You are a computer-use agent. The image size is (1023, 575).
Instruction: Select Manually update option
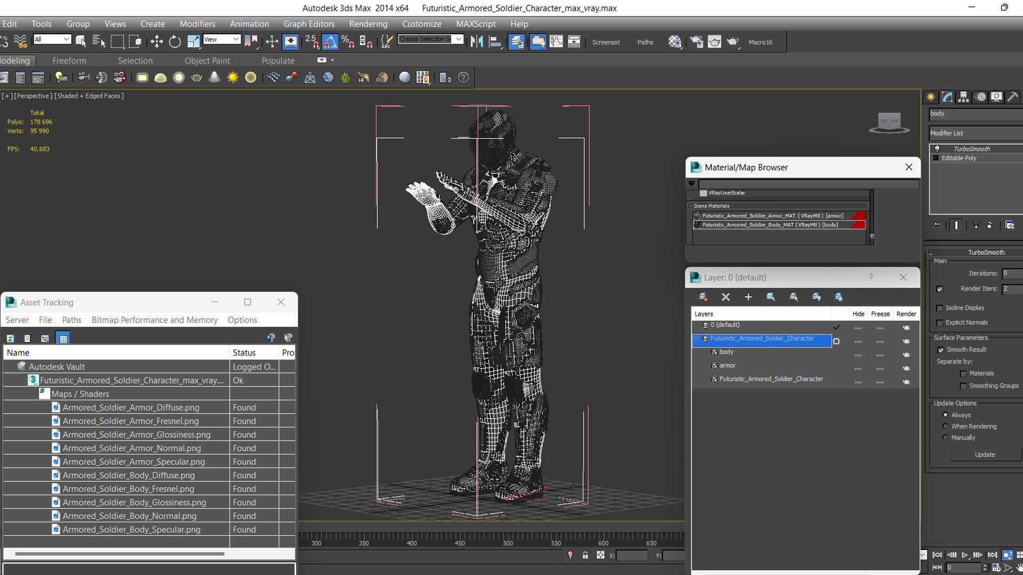(x=945, y=437)
